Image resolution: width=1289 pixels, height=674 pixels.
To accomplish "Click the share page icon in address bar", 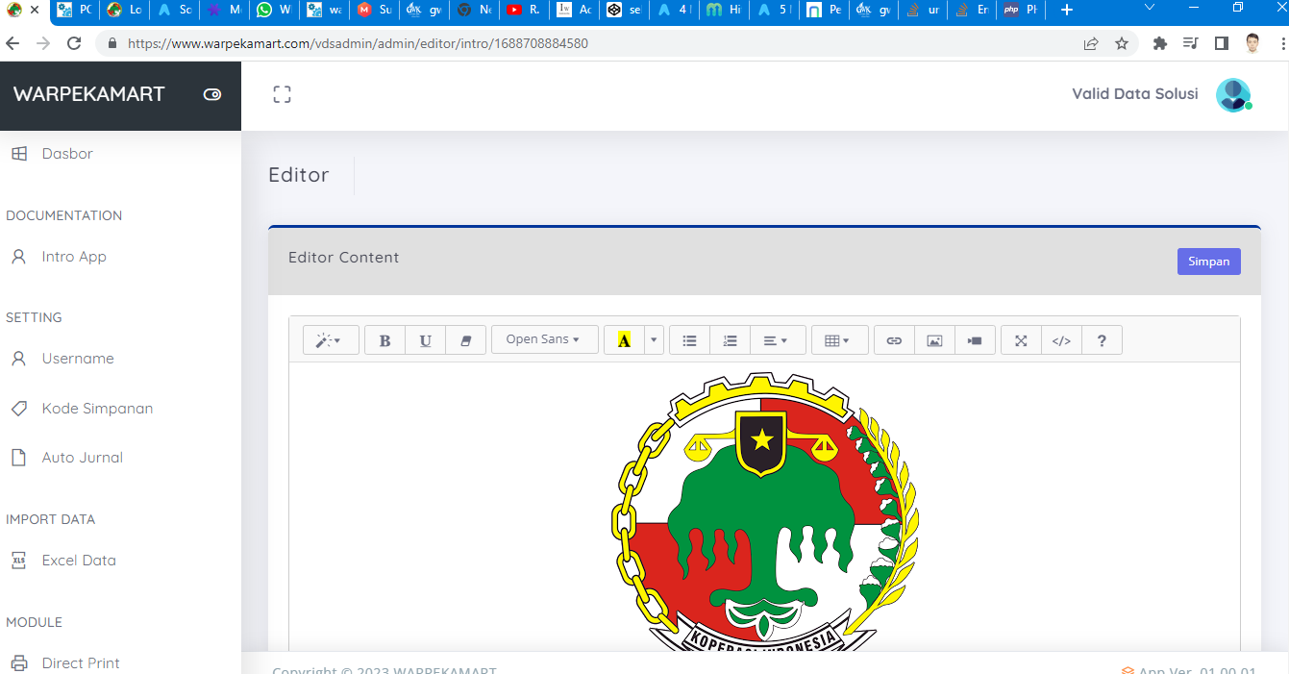I will click(1091, 43).
